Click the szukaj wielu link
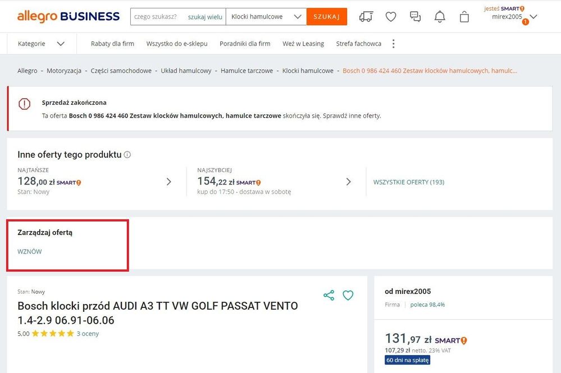 click(205, 17)
